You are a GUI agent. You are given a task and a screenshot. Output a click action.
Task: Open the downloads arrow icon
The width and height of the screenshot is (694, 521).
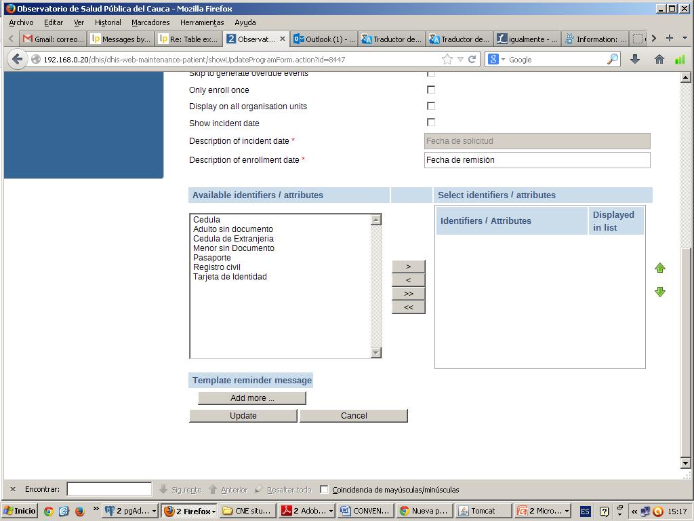click(635, 60)
